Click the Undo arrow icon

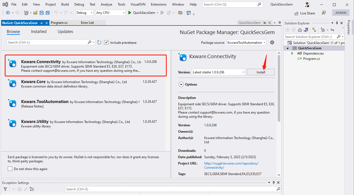click(x=56, y=13)
